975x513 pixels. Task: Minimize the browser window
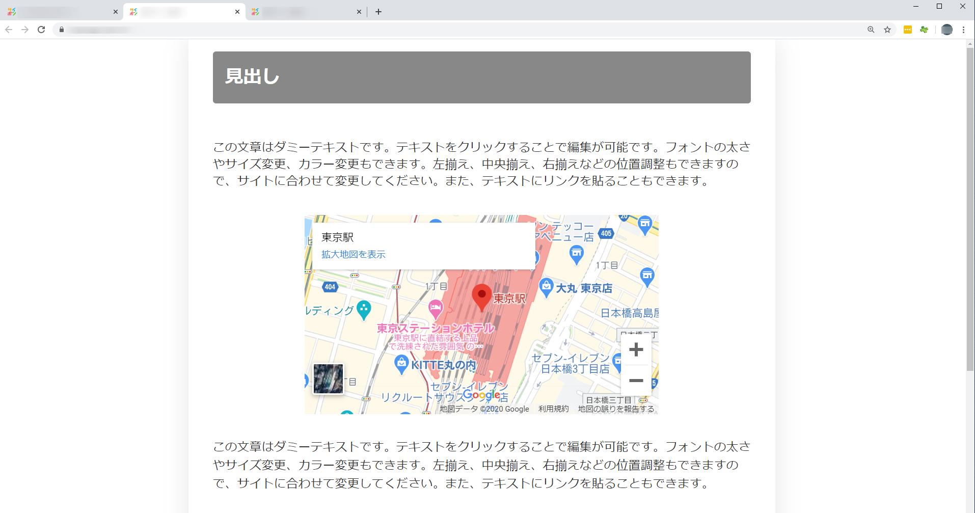[x=916, y=7]
